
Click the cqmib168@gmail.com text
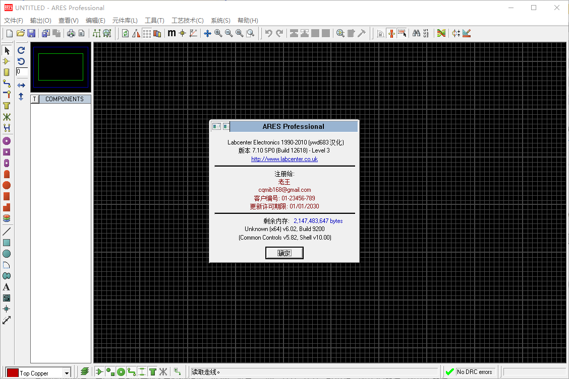(284, 190)
